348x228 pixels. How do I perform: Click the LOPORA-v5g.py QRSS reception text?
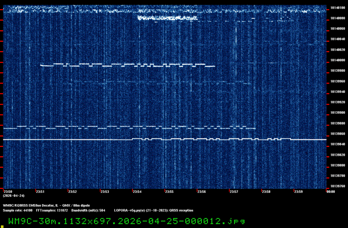154,210
